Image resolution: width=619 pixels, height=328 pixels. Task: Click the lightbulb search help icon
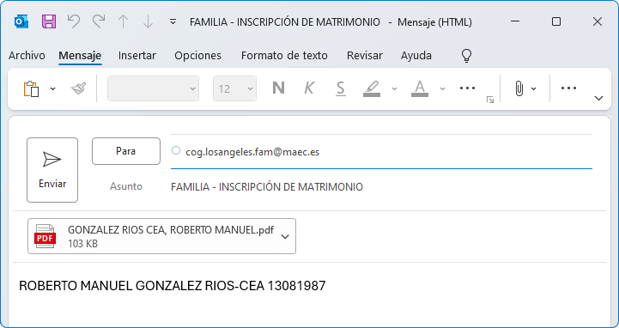click(x=467, y=55)
